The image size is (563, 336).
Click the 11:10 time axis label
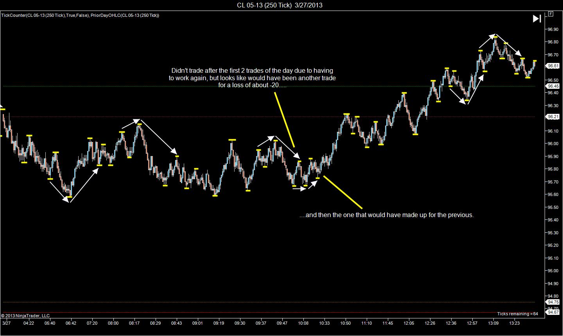366,323
